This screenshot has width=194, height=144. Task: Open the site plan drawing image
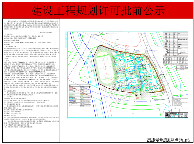point(127,75)
